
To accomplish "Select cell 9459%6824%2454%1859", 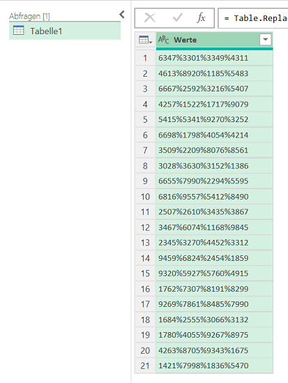I will coord(214,258).
